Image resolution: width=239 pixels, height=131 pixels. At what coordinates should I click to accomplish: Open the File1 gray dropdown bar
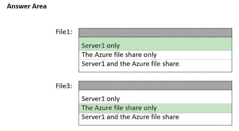click(x=155, y=33)
